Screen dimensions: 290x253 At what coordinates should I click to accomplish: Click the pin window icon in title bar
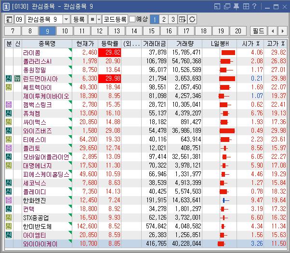tap(236, 6)
